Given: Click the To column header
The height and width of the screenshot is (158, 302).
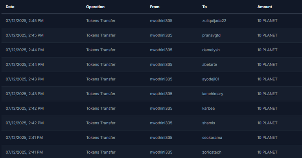Looking at the screenshot, I should 204,7.
